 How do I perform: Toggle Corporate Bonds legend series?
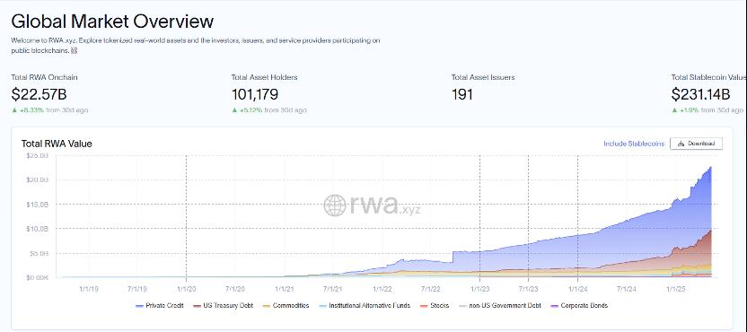coord(579,305)
